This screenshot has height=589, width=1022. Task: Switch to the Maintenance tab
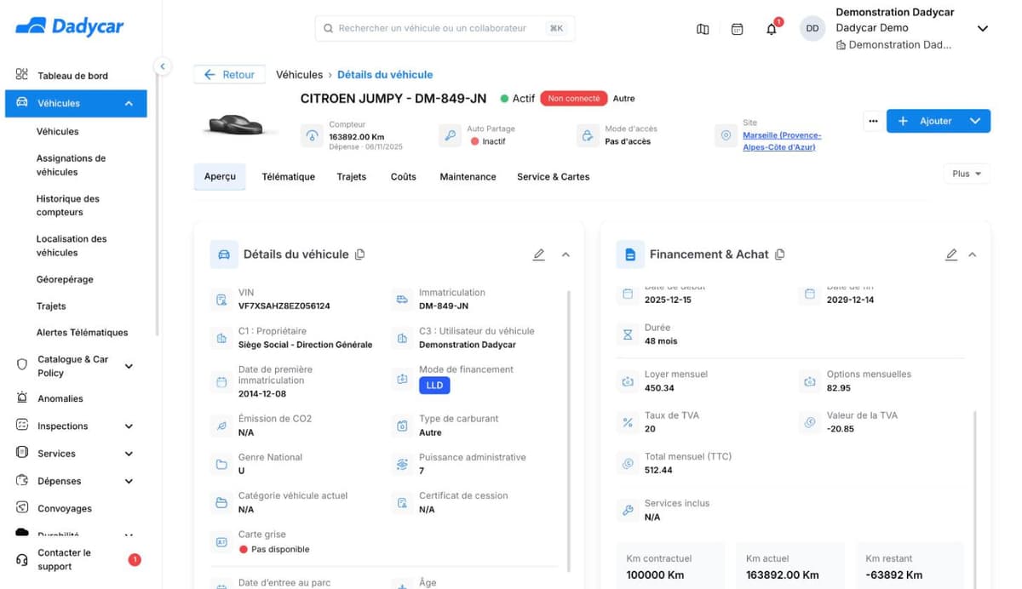point(468,177)
